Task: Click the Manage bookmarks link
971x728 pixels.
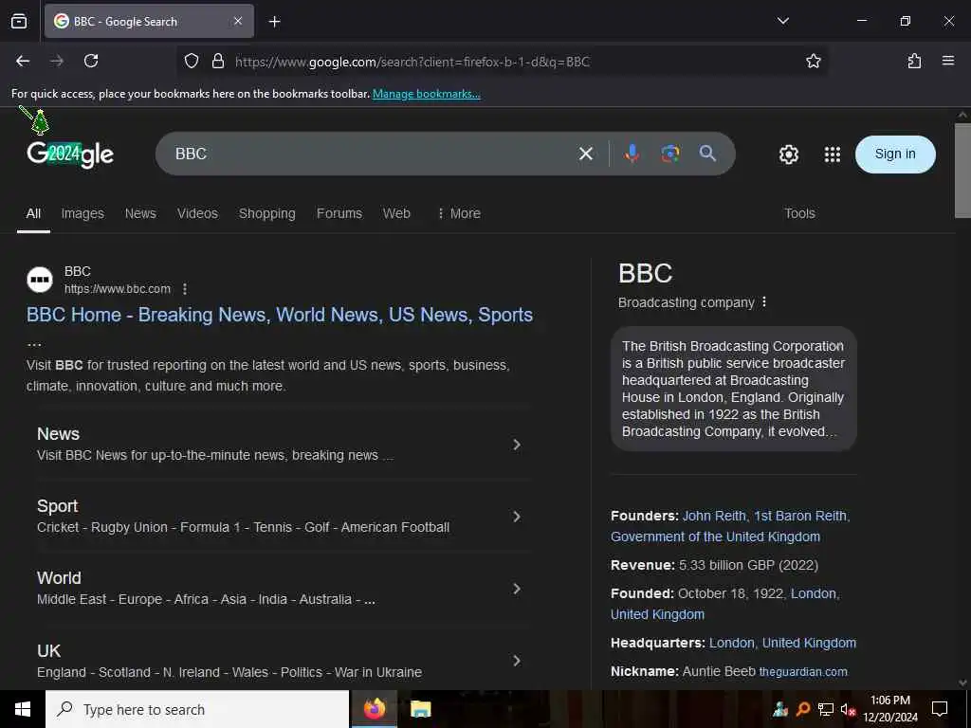Action: (x=426, y=94)
